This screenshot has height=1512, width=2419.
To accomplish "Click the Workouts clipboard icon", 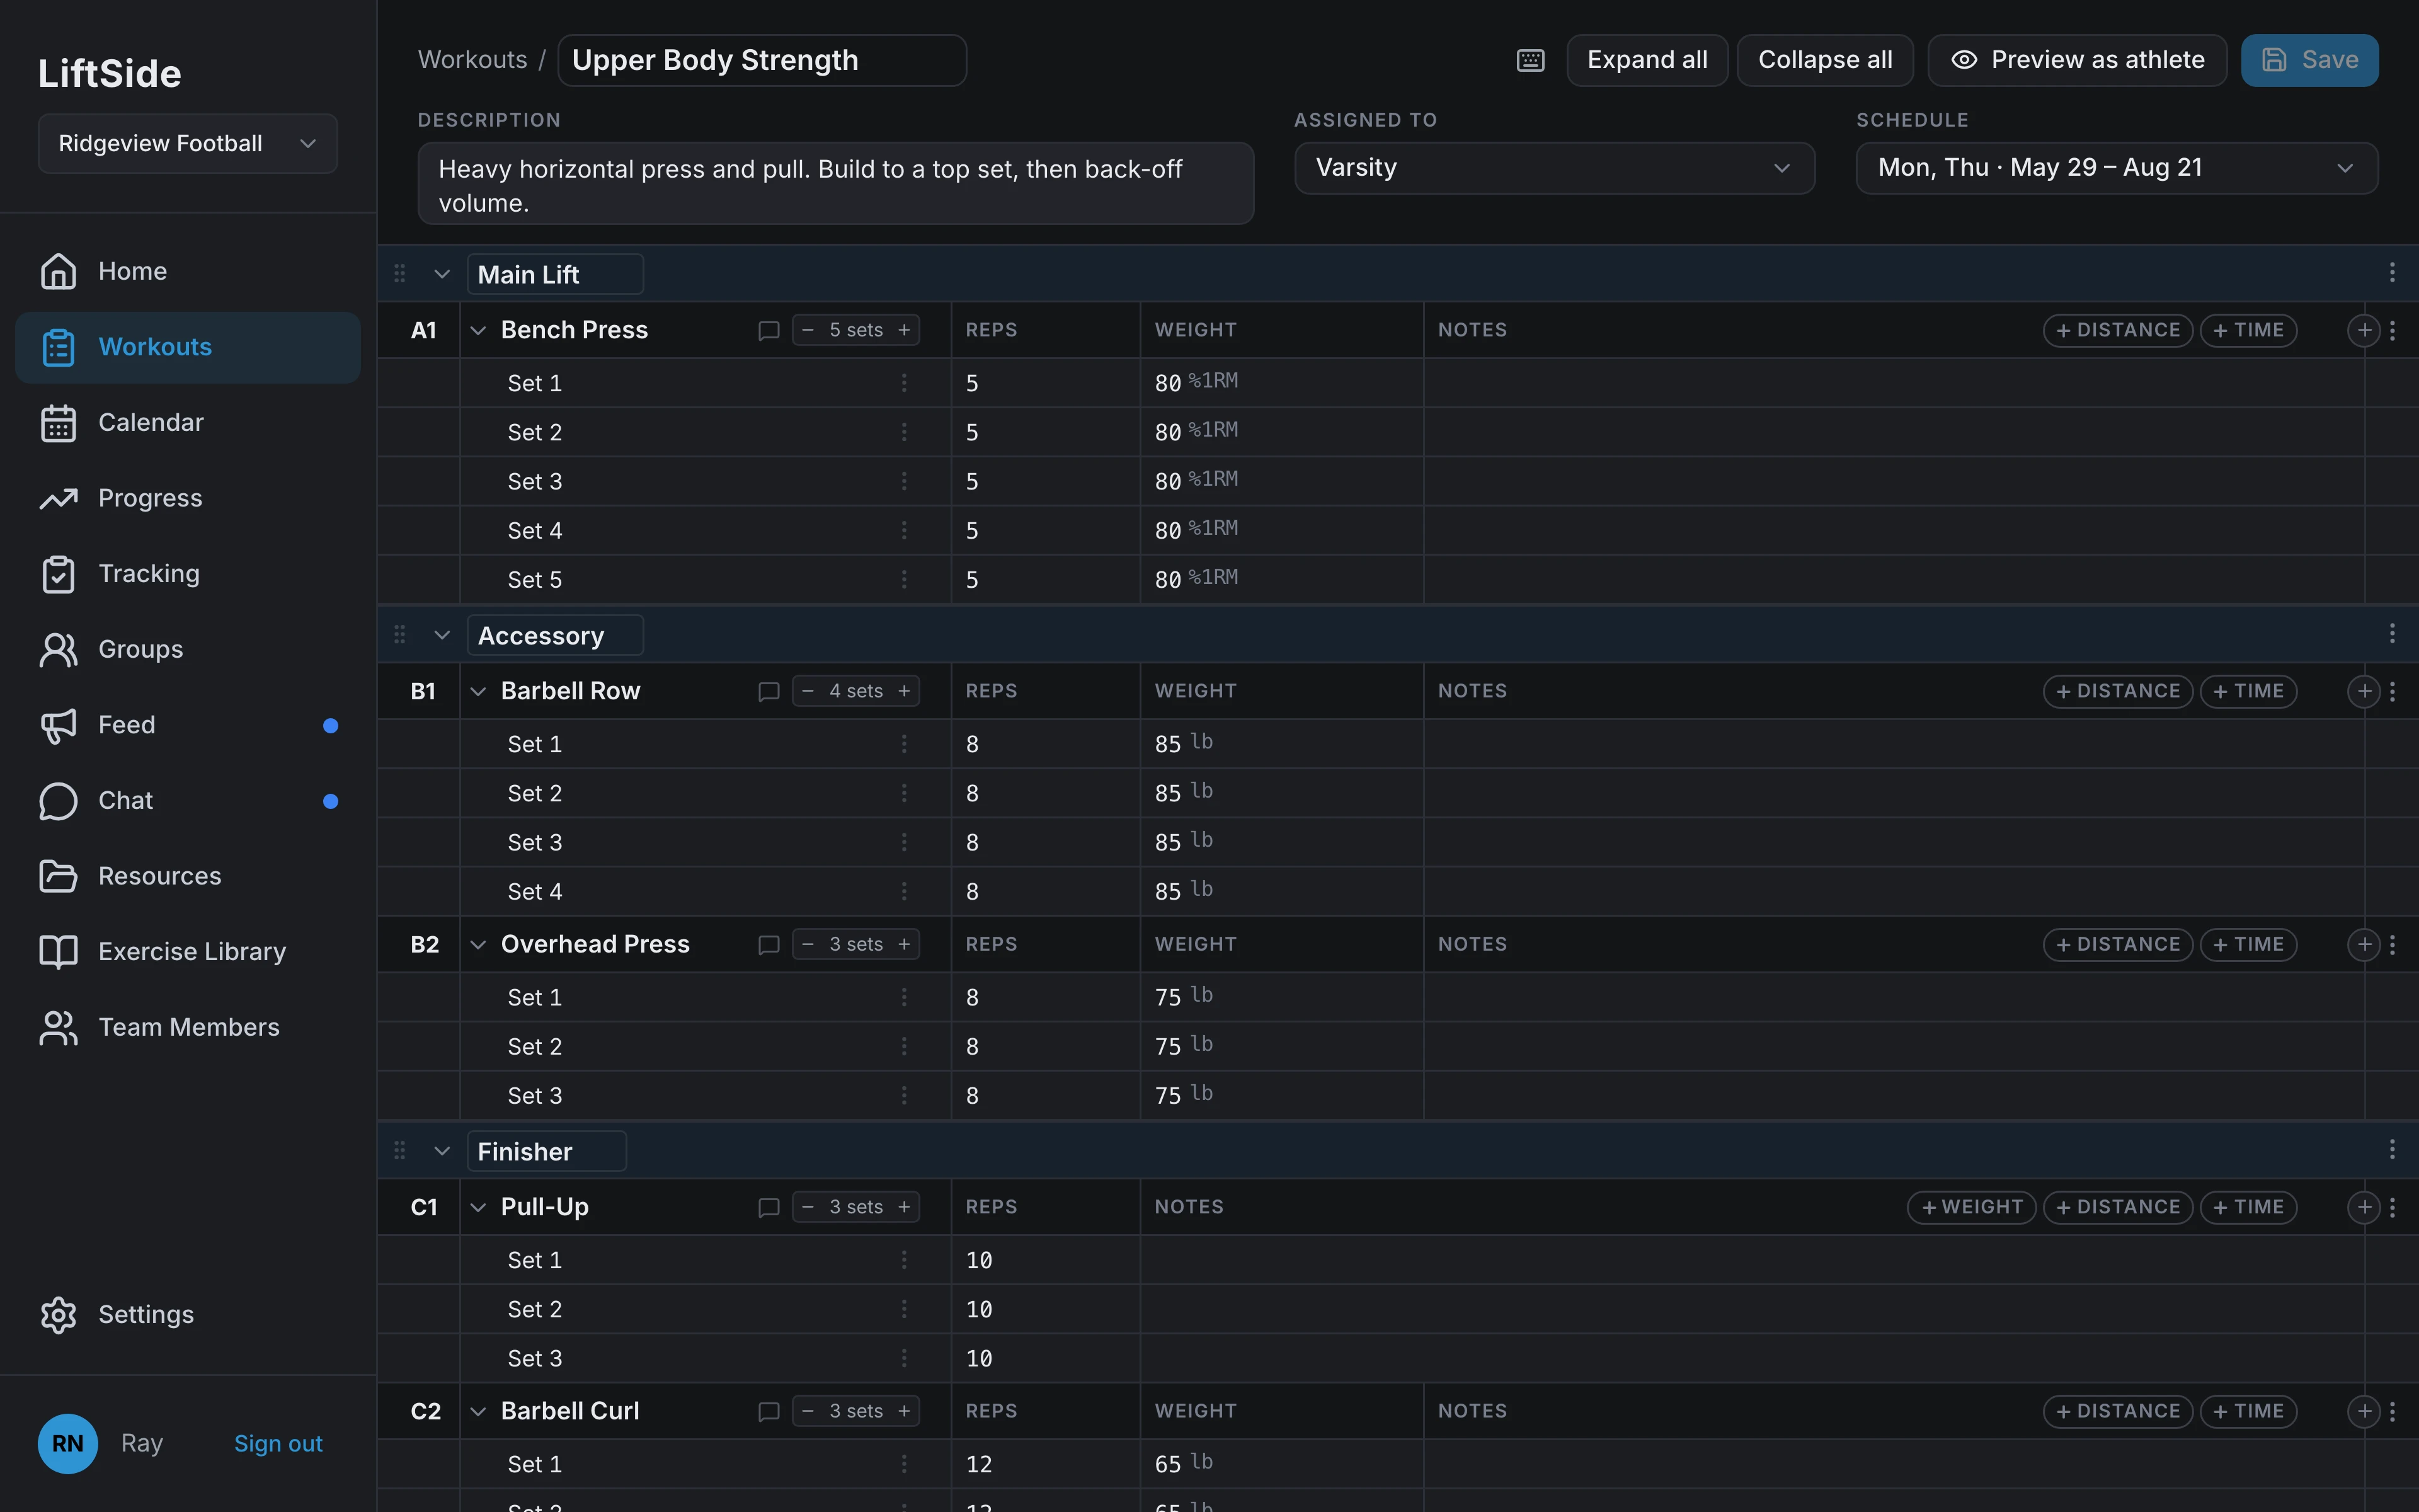I will (58, 347).
